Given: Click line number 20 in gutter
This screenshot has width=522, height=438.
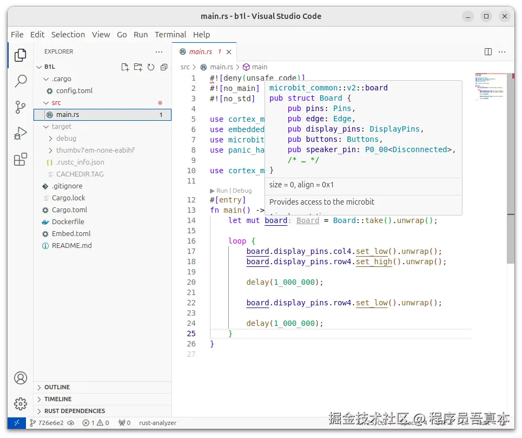Looking at the screenshot, I should click(x=191, y=283).
